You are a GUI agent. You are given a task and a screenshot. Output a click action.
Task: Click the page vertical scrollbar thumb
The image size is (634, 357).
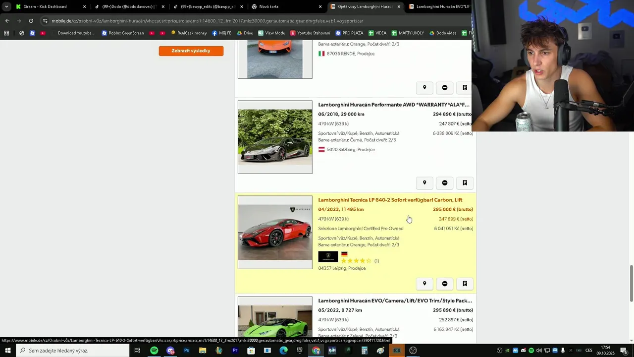(631, 283)
